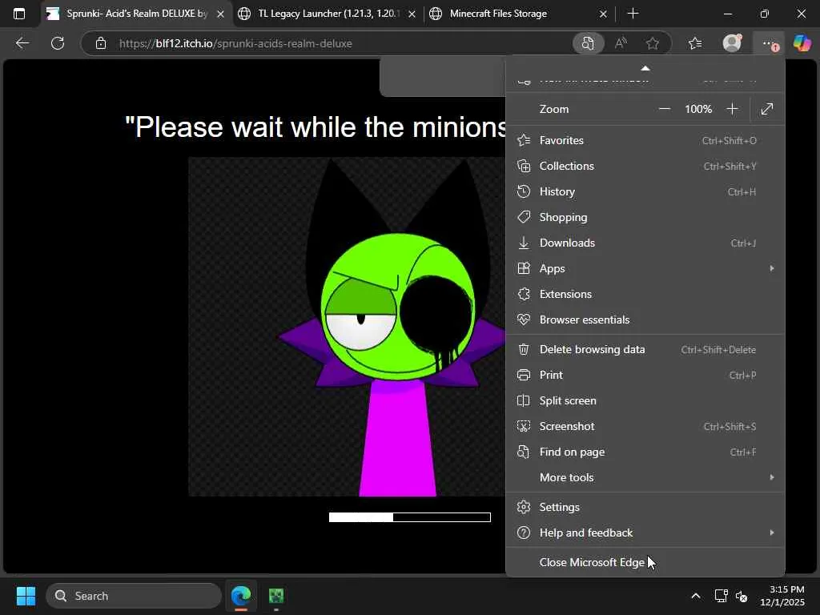
Task: Refresh the page
Action: point(58,43)
